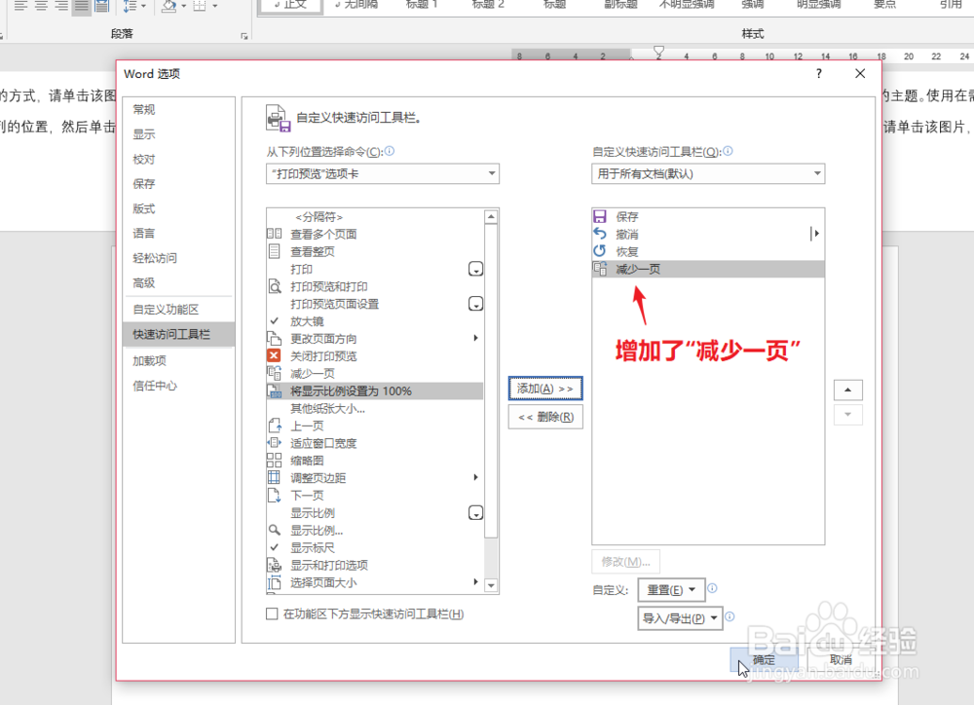Select 减少一页 icon in the commands list

274,373
